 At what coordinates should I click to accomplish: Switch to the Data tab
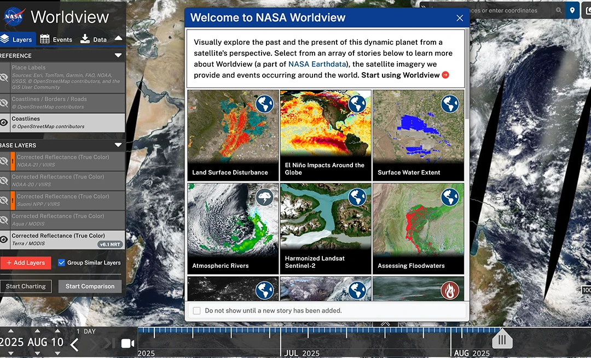pyautogui.click(x=94, y=39)
